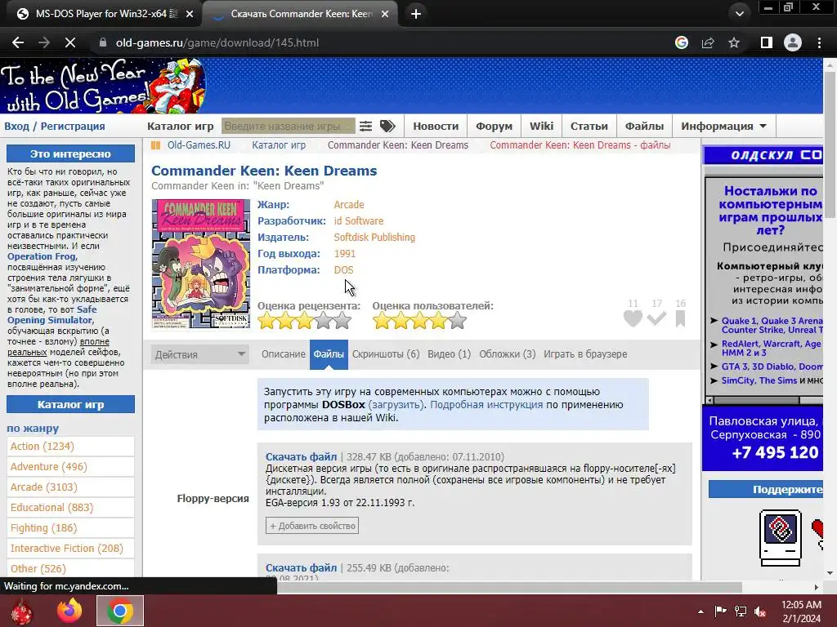
Task: Open the Форум menu item
Action: click(495, 127)
